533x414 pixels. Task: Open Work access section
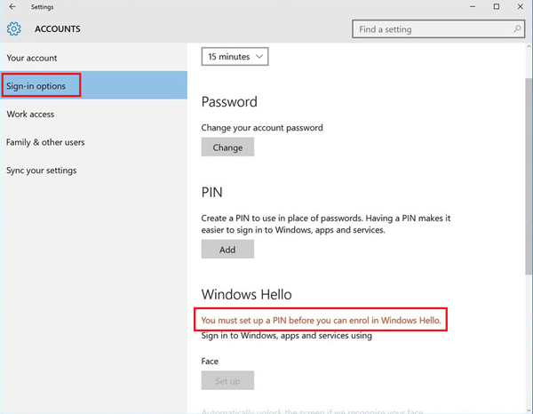pos(93,114)
